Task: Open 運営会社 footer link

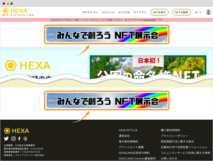Action: pyautogui.click(x=124, y=136)
